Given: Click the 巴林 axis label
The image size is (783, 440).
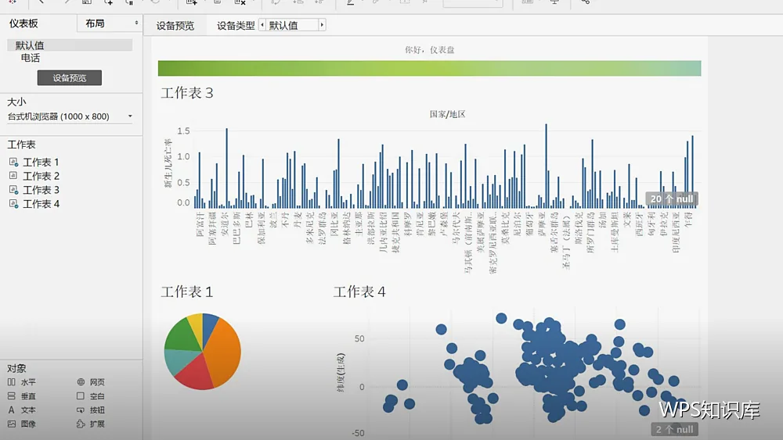Looking at the screenshot, I should [x=249, y=220].
